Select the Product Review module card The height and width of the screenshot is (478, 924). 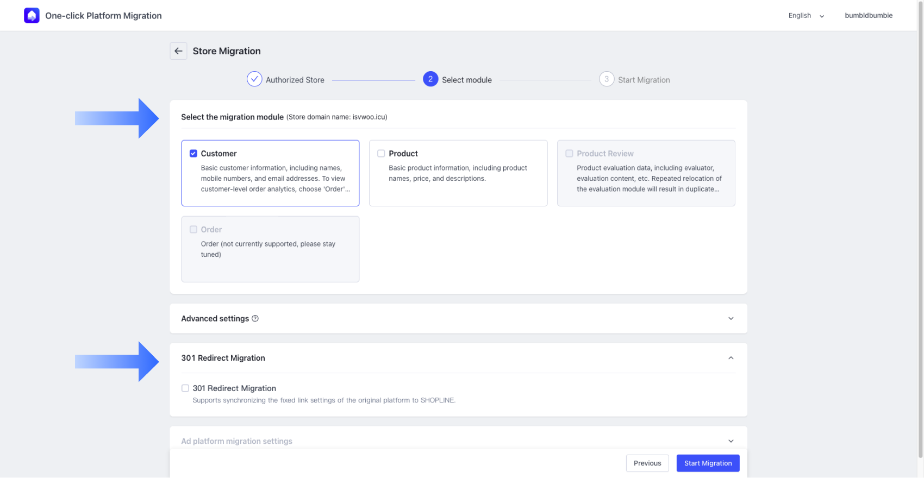tap(646, 173)
